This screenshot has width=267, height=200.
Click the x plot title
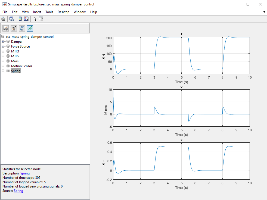(x=182, y=140)
